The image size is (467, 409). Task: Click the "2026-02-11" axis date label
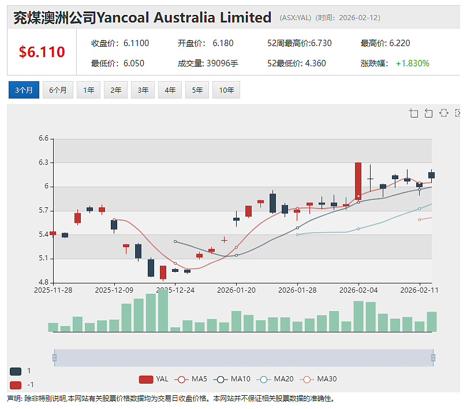(419, 290)
